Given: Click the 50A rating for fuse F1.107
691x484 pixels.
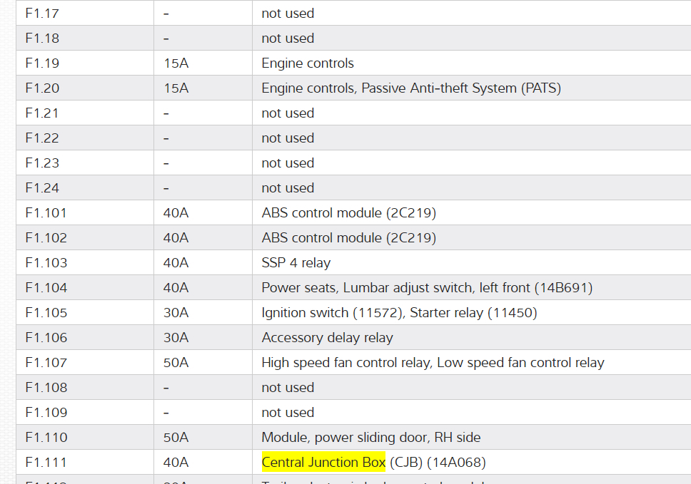Looking at the screenshot, I should pyautogui.click(x=176, y=363).
